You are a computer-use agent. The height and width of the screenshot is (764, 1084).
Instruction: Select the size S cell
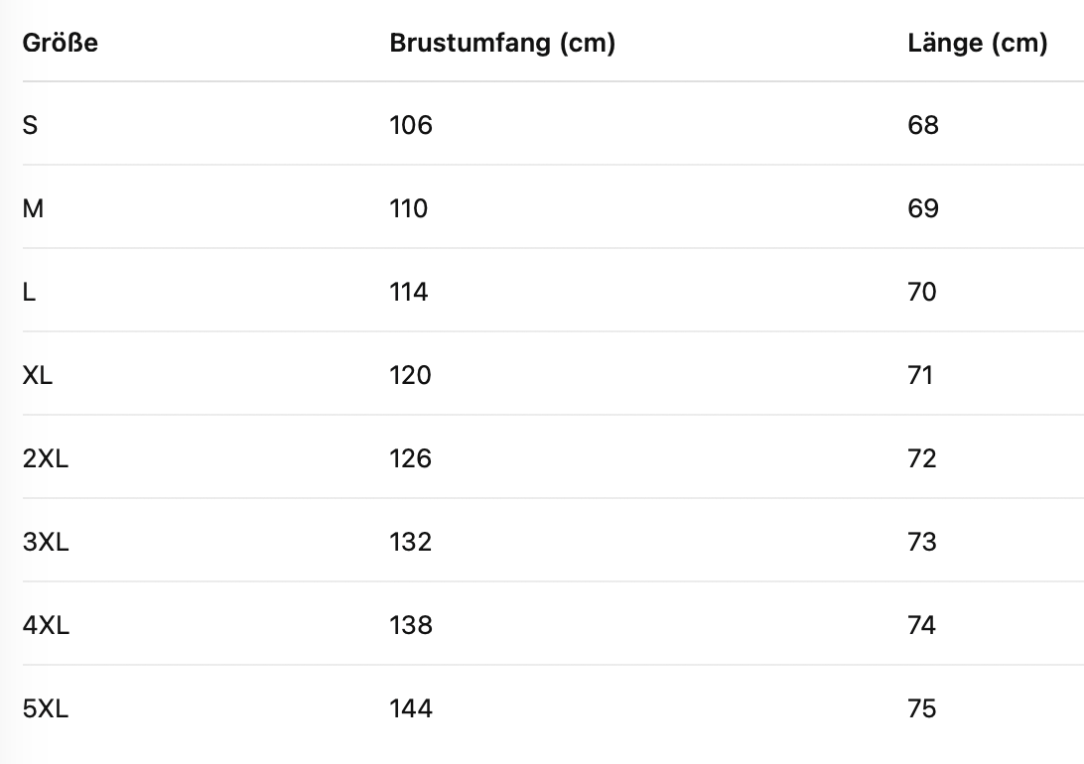31,125
